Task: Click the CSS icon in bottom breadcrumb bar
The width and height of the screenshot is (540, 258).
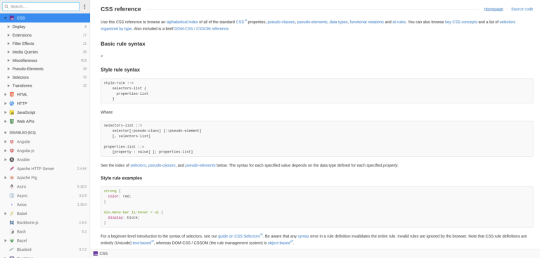Action: point(96,254)
